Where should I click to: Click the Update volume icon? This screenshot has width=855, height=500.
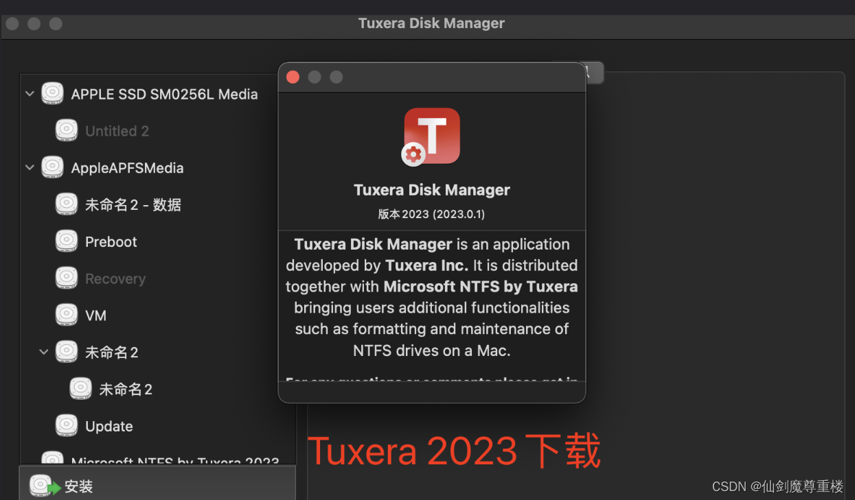(x=67, y=426)
